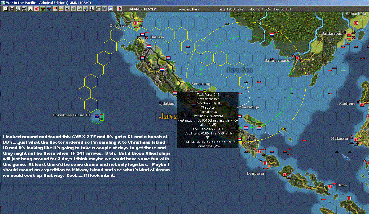The image size is (369, 214).
Task: Click the first save-disk toolbar icon
Action: tap(6, 9)
